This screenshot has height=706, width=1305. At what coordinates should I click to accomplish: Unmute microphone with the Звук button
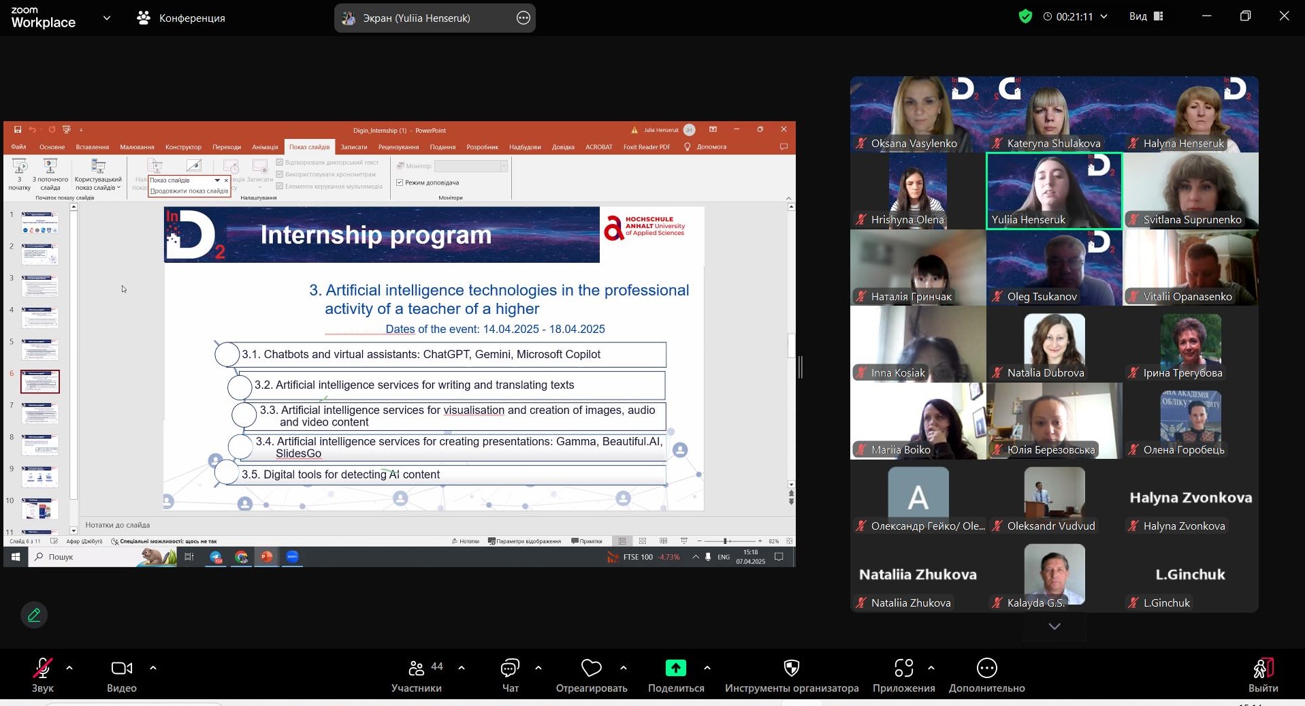tap(42, 669)
